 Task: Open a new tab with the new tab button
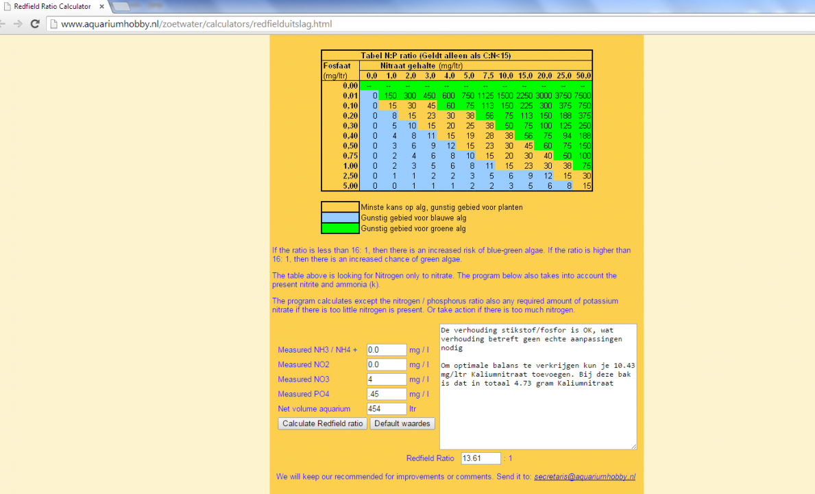click(121, 7)
